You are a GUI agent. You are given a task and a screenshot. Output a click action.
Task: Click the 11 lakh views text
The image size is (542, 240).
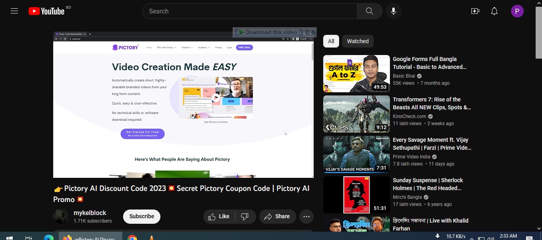click(407, 124)
